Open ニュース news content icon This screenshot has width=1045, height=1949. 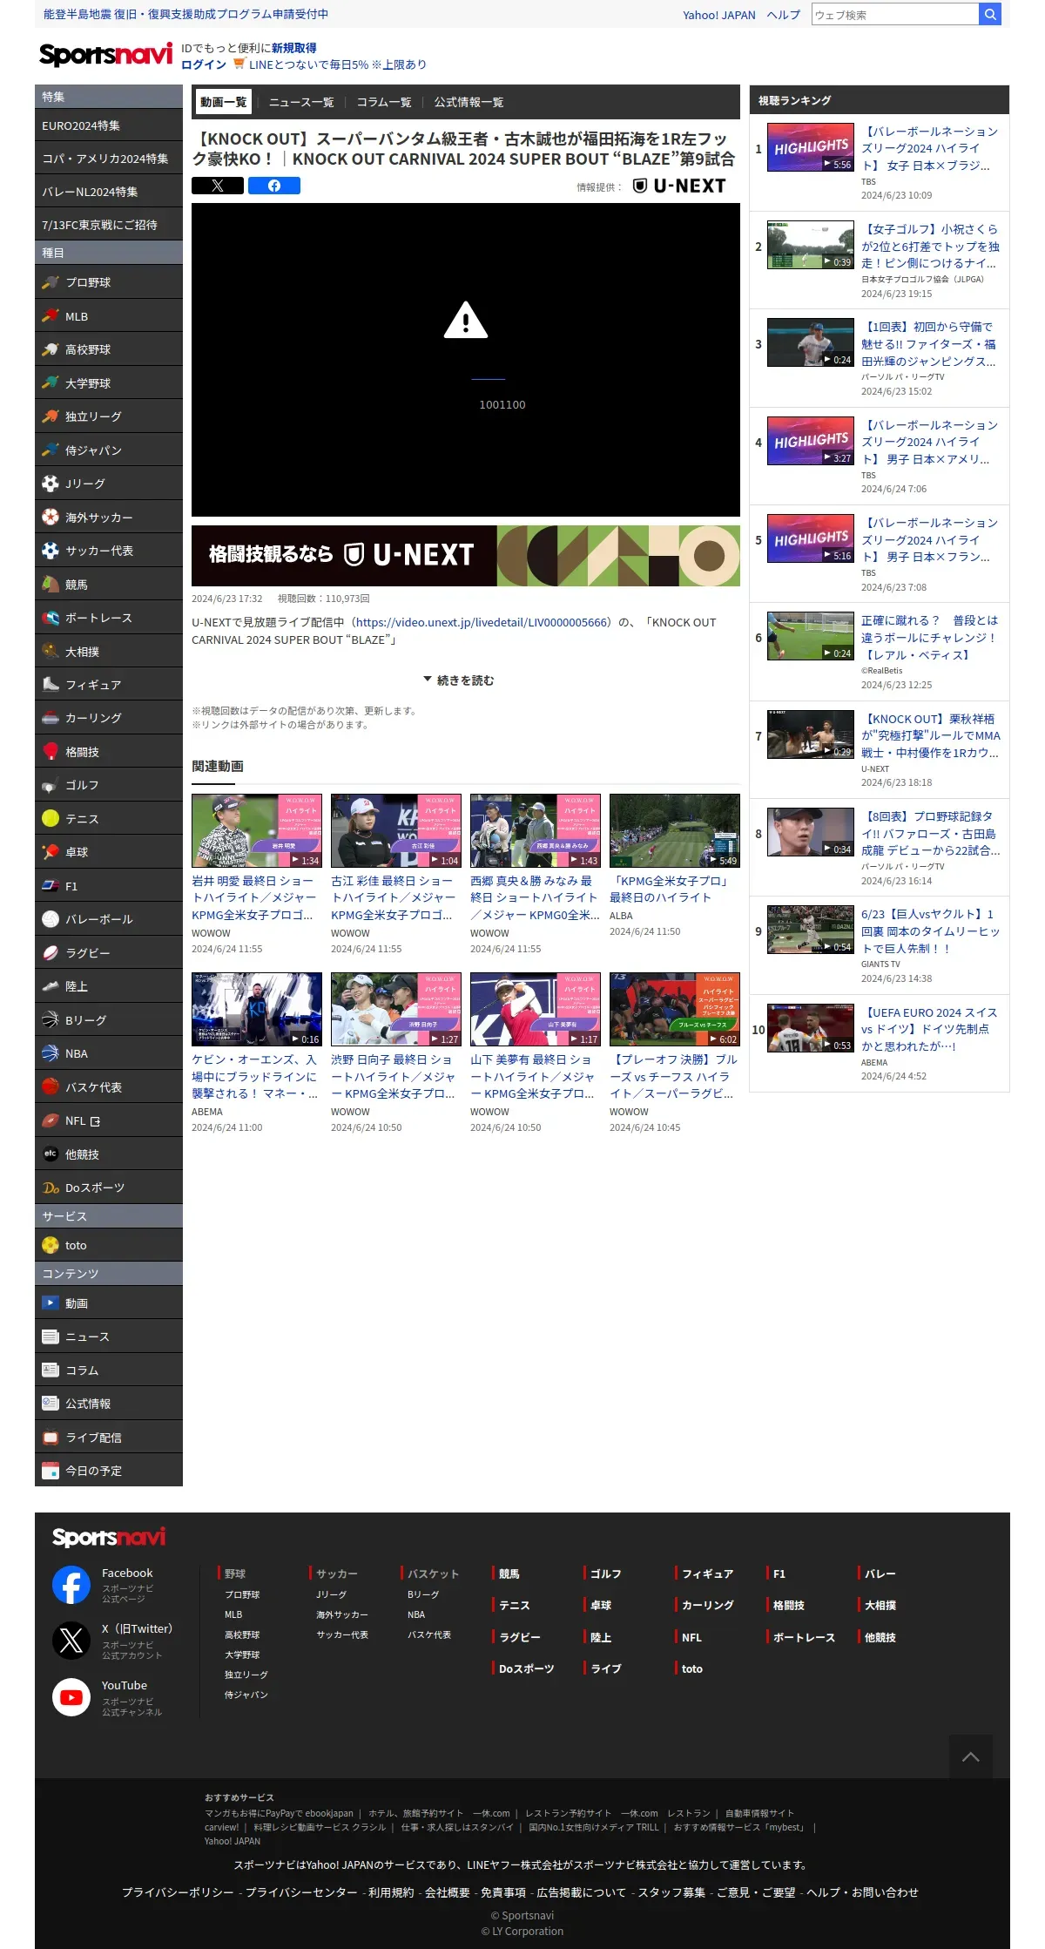(51, 1337)
